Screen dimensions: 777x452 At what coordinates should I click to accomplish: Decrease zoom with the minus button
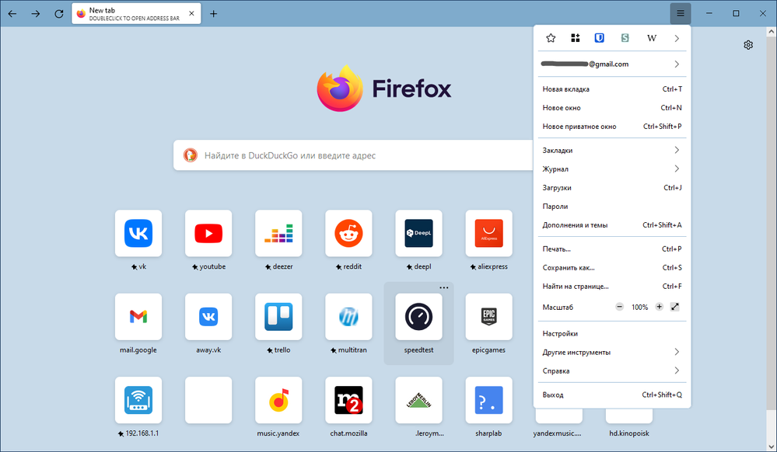coord(619,307)
